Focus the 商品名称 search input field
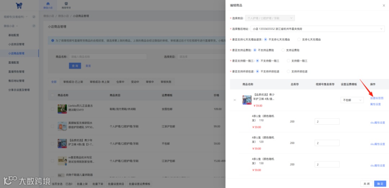The height and width of the screenshot is (188, 389). click(x=108, y=57)
